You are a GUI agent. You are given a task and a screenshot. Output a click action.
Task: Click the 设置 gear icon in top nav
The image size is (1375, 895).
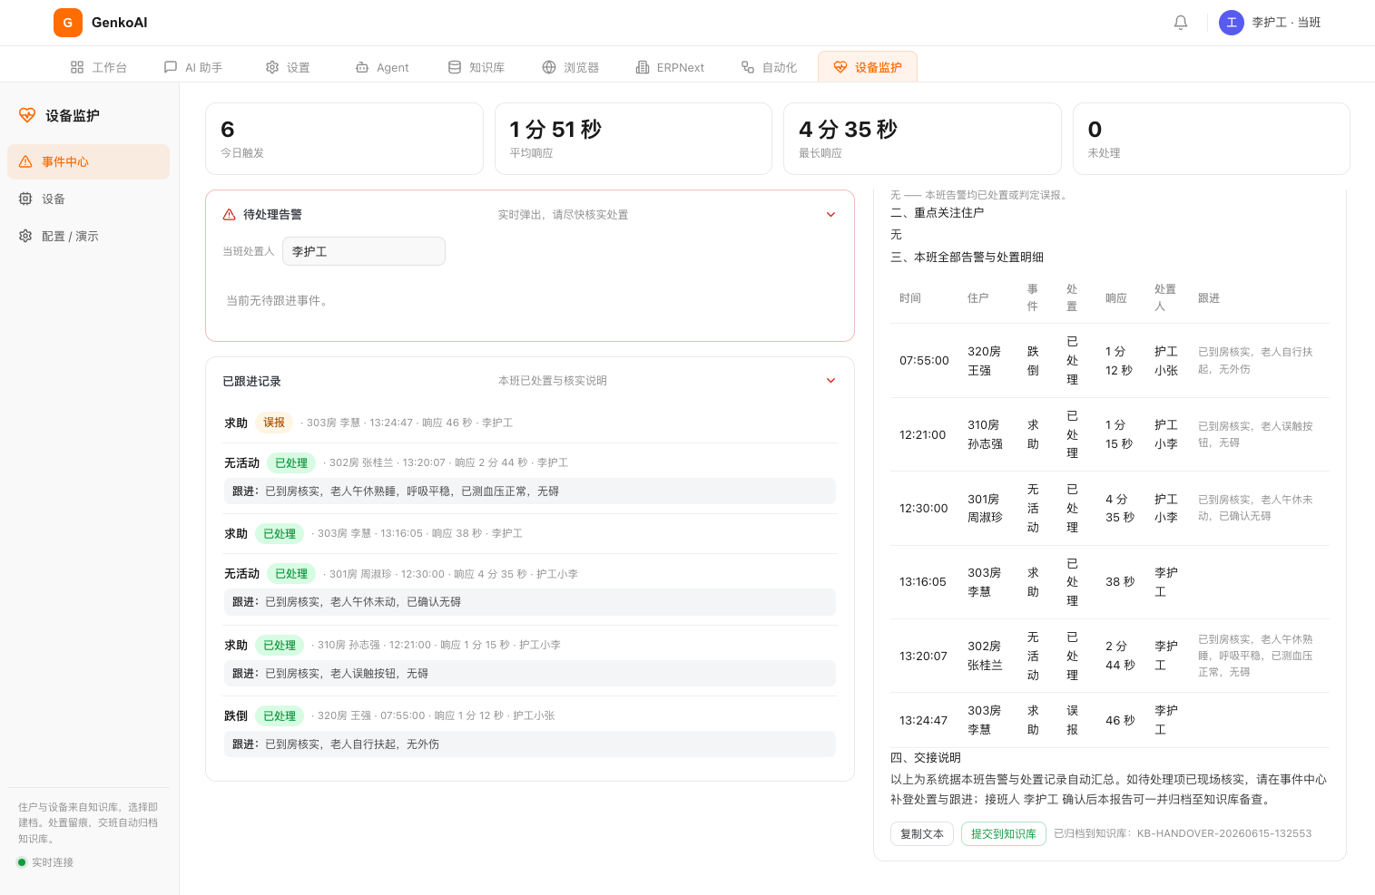point(272,67)
